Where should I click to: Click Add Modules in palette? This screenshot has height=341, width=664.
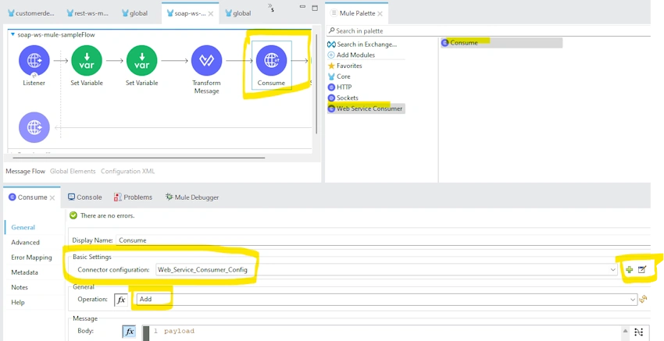tap(352, 55)
